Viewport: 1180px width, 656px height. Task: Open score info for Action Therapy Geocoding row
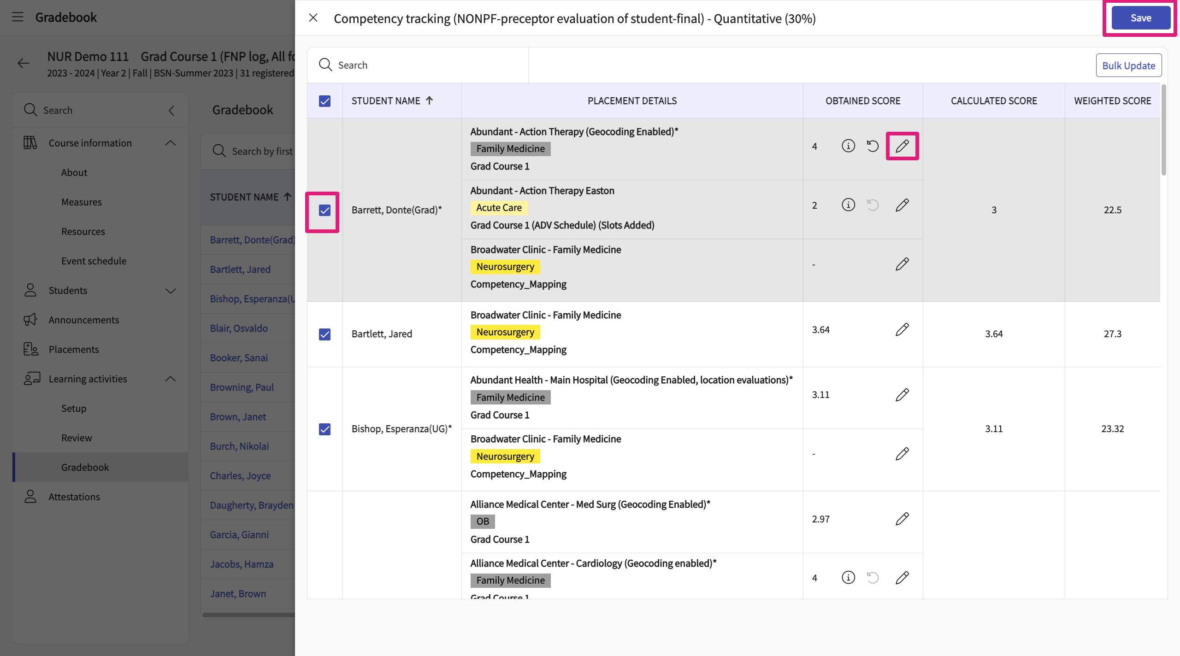[x=848, y=146]
